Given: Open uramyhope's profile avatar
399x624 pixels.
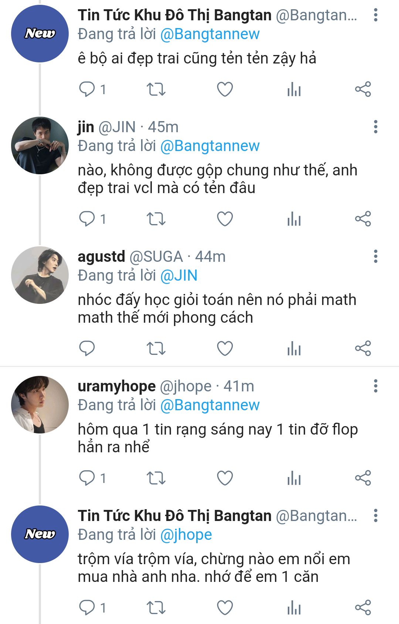Looking at the screenshot, I should [40, 405].
